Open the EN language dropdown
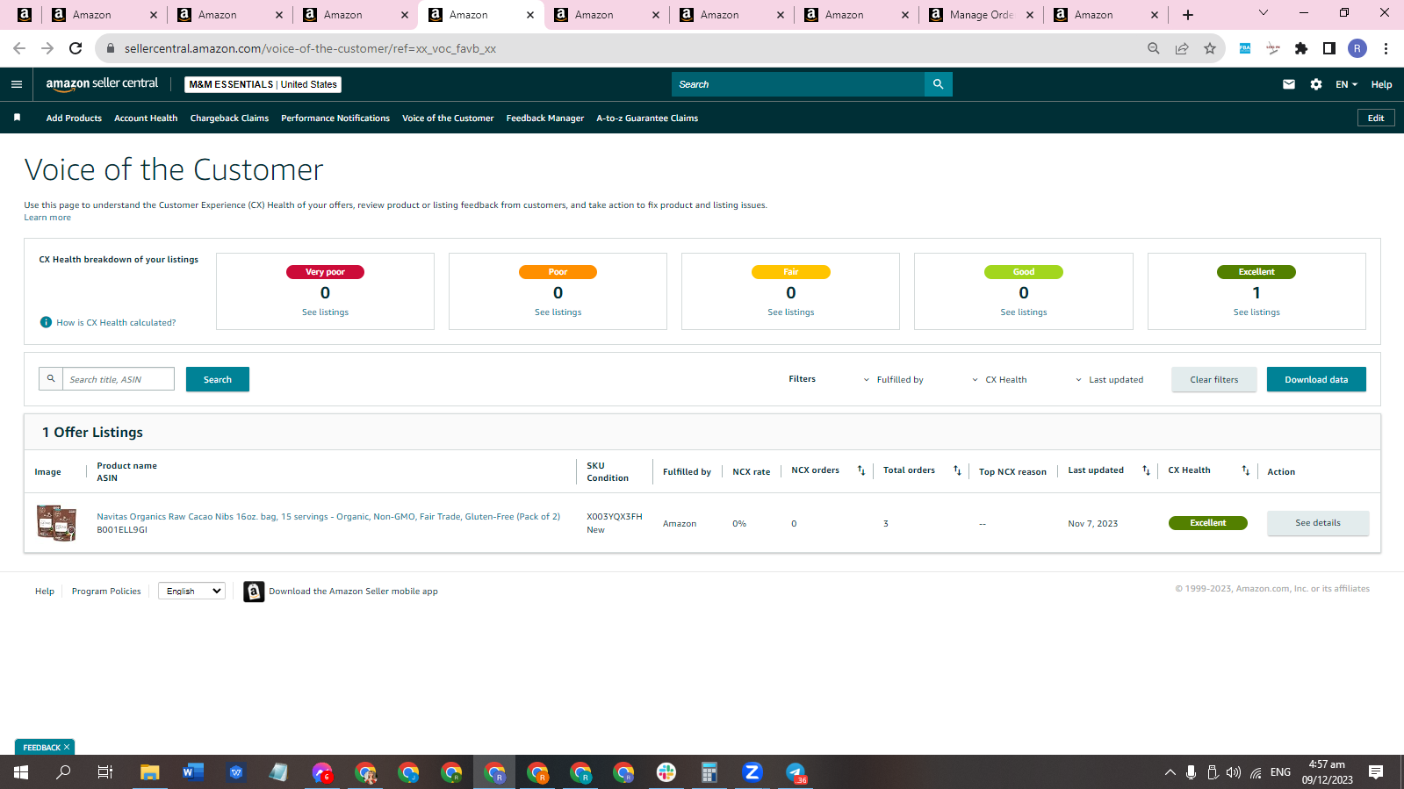The height and width of the screenshot is (789, 1404). click(x=1346, y=84)
